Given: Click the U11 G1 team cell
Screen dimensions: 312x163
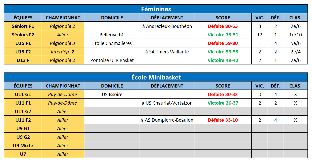Looking at the screenshot, I should pyautogui.click(x=23, y=94).
